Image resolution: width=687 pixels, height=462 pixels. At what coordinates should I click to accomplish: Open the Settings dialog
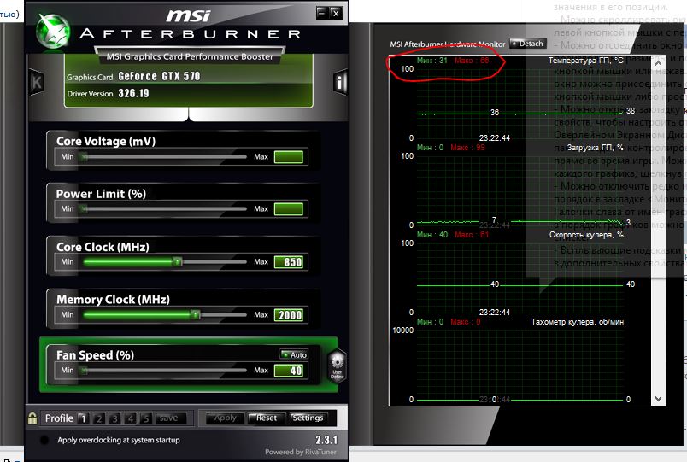pos(308,418)
